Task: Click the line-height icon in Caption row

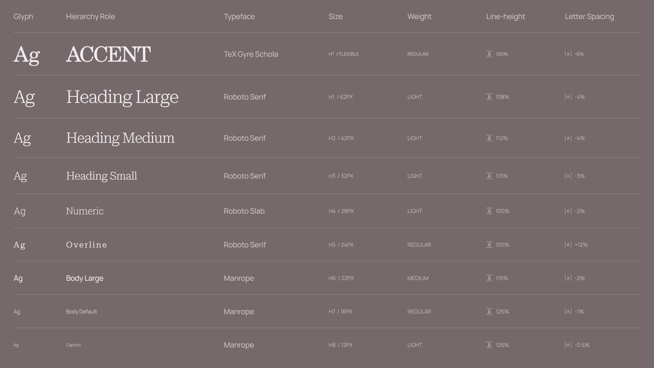Action: pos(489,345)
